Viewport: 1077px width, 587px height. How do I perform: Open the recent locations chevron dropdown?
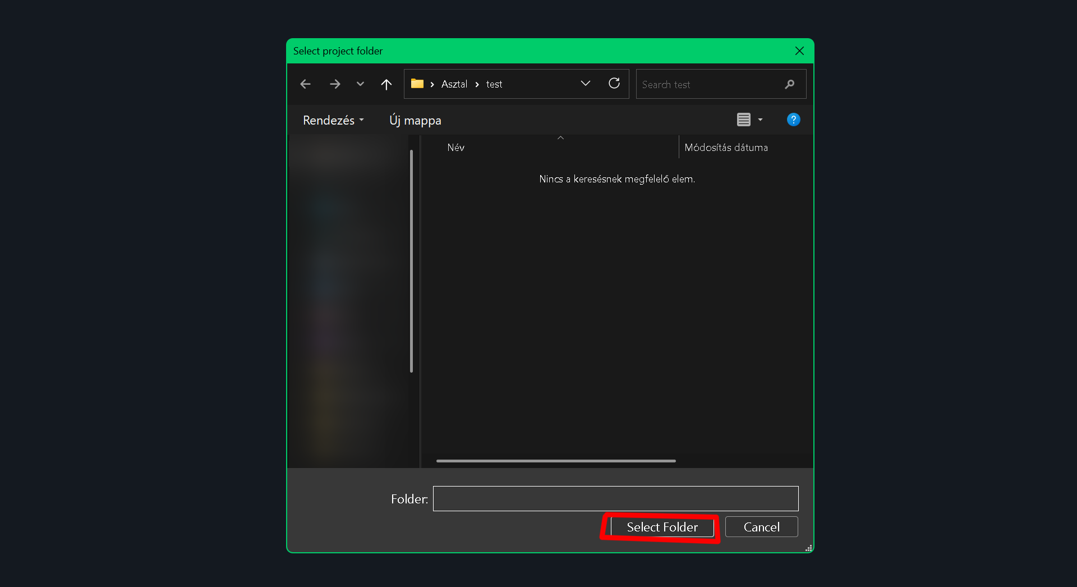click(360, 84)
